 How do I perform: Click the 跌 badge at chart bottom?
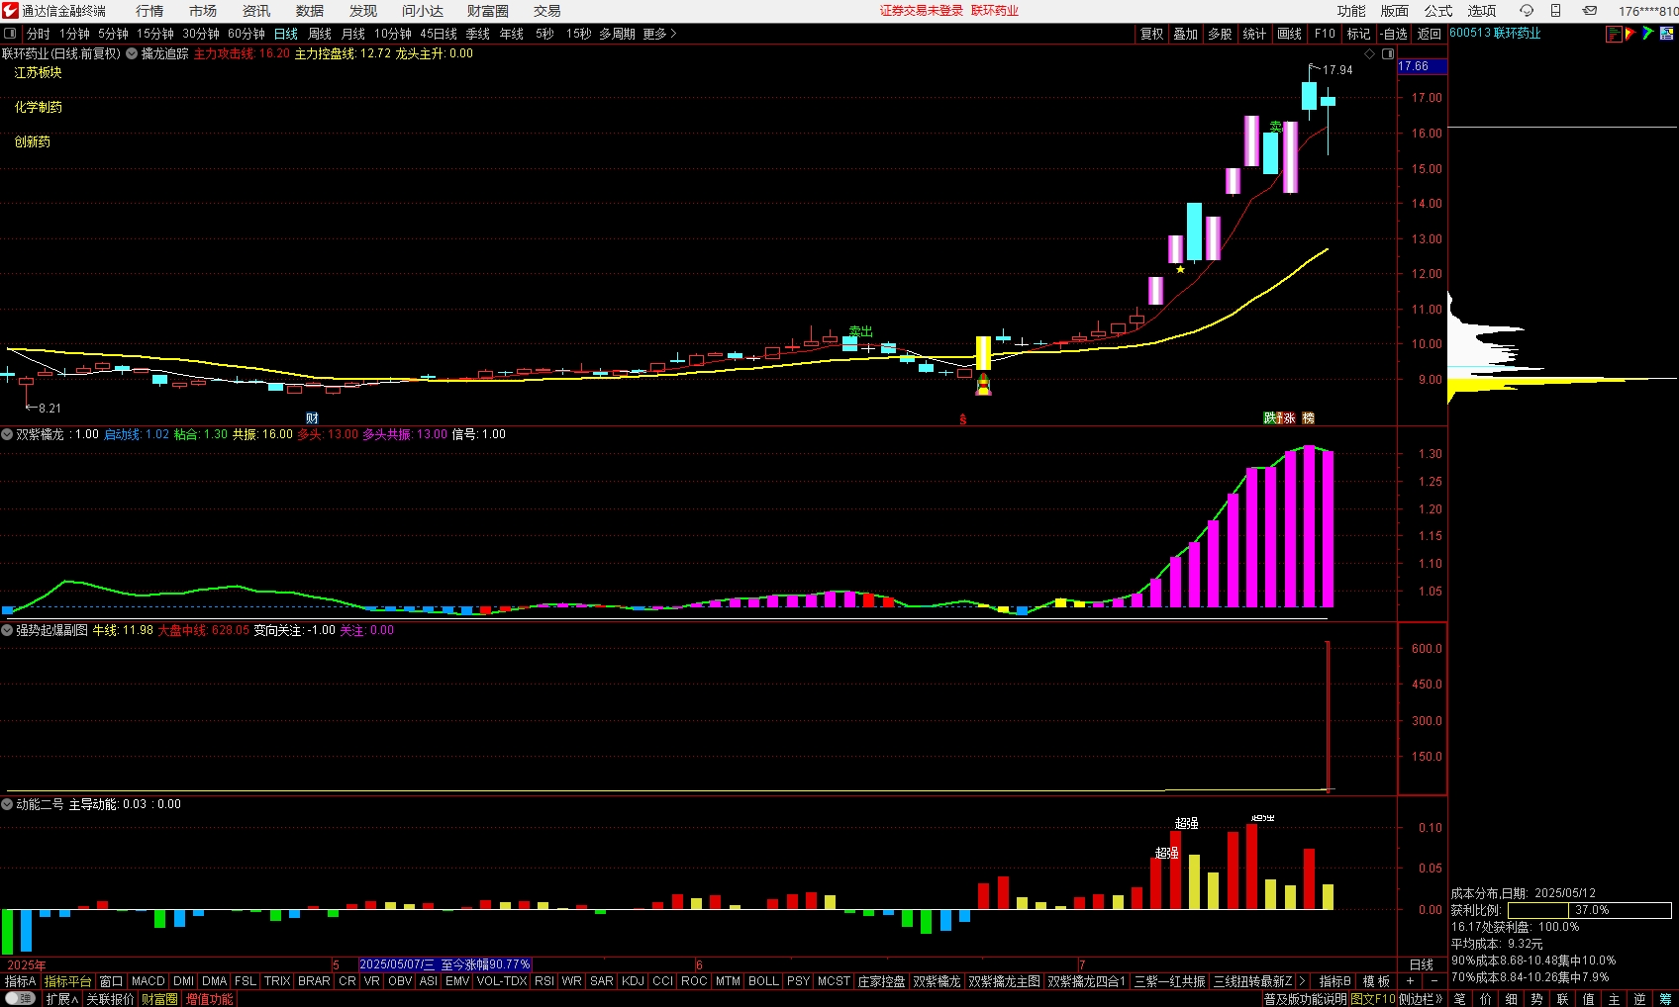[x=1270, y=418]
